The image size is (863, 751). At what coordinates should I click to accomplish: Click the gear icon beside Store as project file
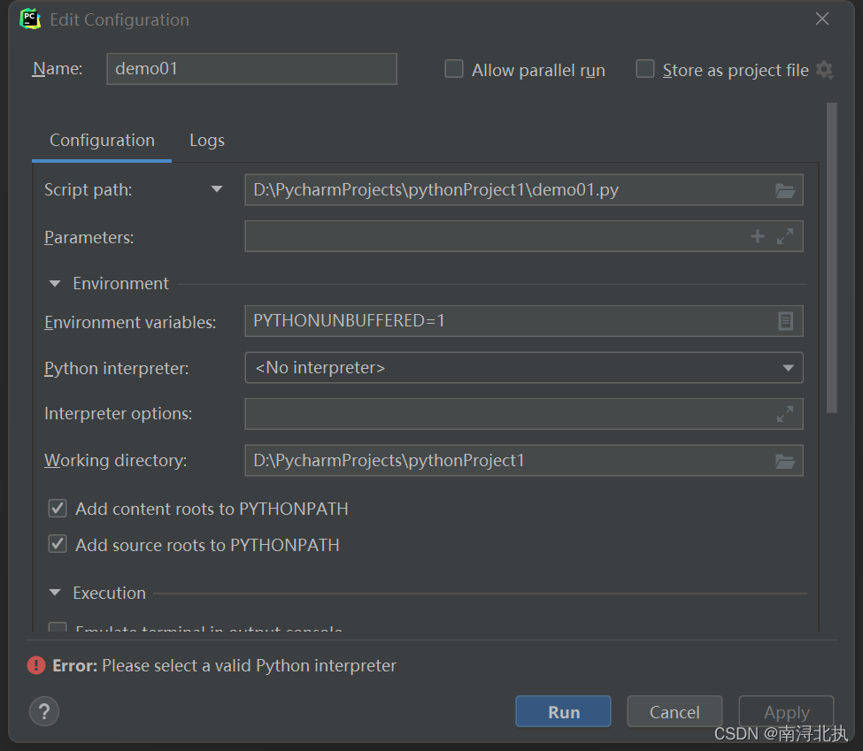825,70
